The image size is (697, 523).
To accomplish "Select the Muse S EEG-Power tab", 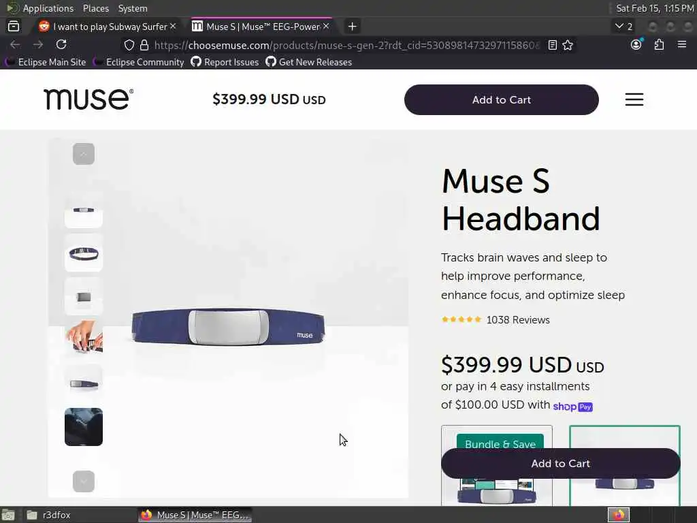I will 262,27.
